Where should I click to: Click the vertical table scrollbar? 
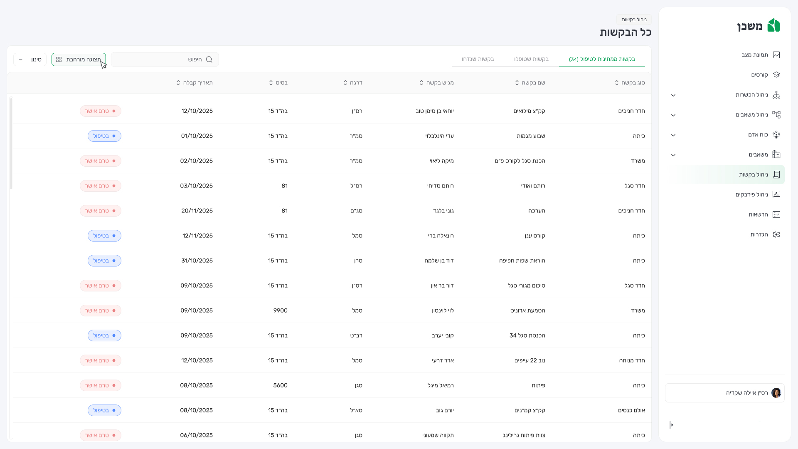pyautogui.click(x=11, y=143)
